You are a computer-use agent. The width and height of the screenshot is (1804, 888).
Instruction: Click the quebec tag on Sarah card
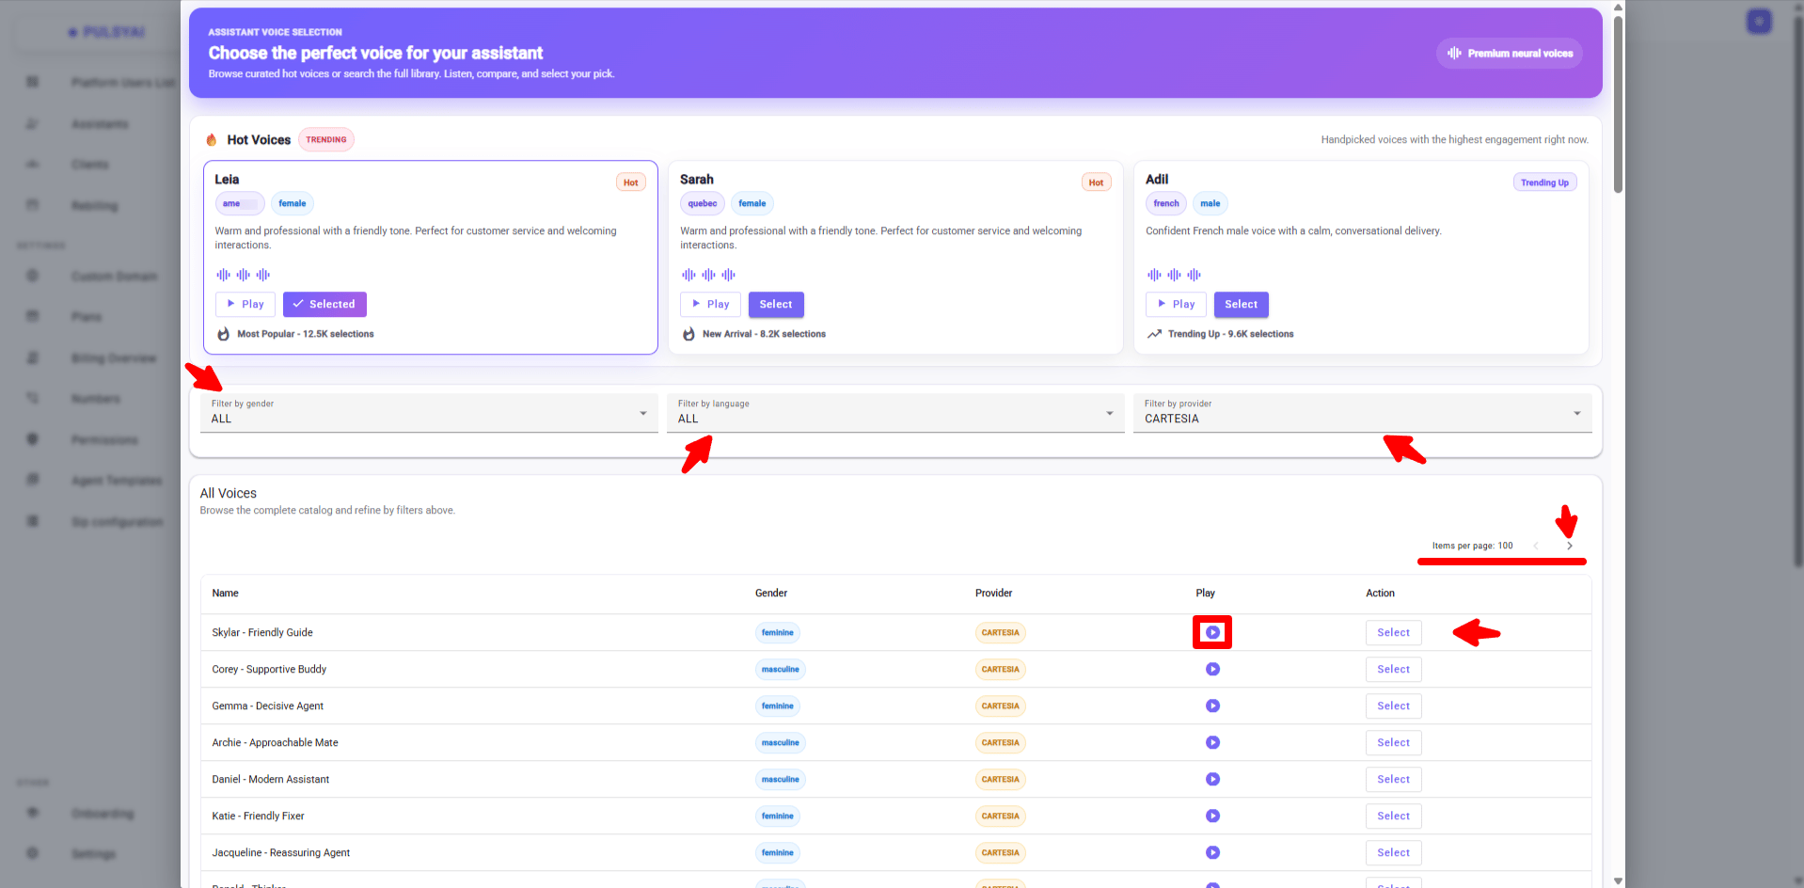703,203
